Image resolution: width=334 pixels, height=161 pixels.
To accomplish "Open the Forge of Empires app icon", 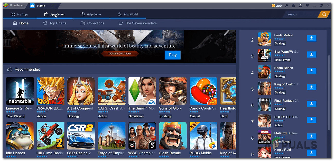I will (112, 136).
